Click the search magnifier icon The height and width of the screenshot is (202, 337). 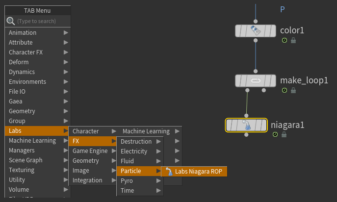pos(10,21)
